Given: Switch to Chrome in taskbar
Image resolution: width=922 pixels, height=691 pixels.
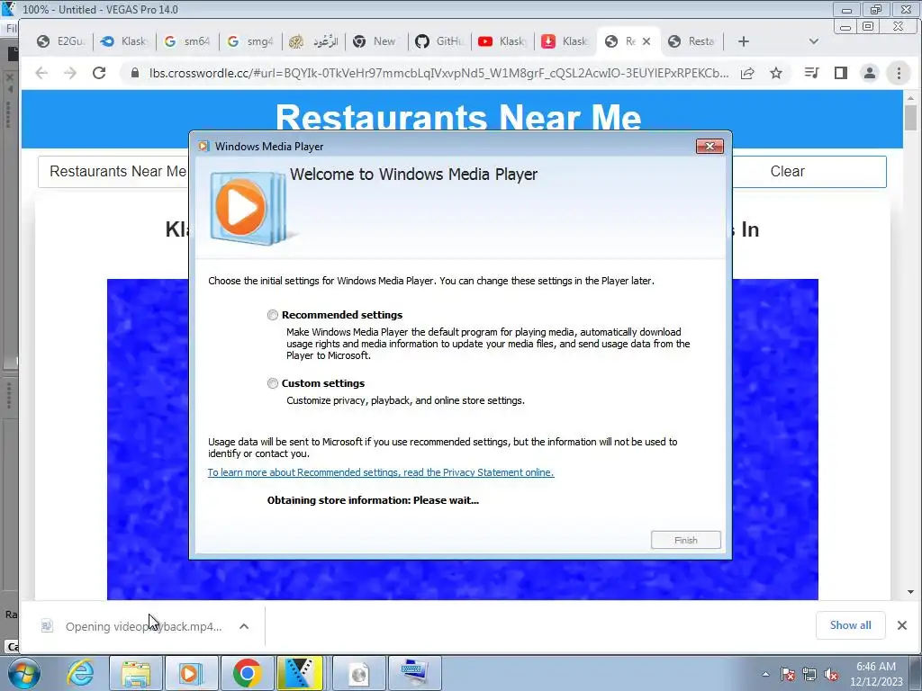Looking at the screenshot, I should point(247,673).
